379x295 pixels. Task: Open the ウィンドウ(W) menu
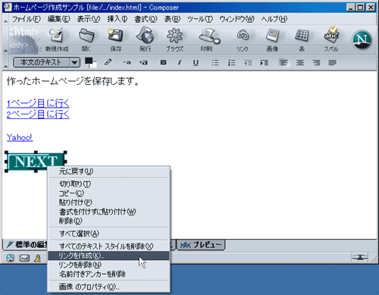236,19
